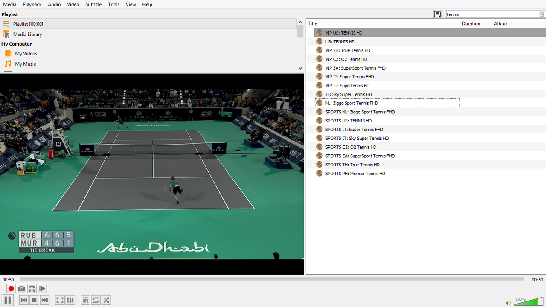Open the Video menu
The image size is (546, 307).
tap(73, 4)
